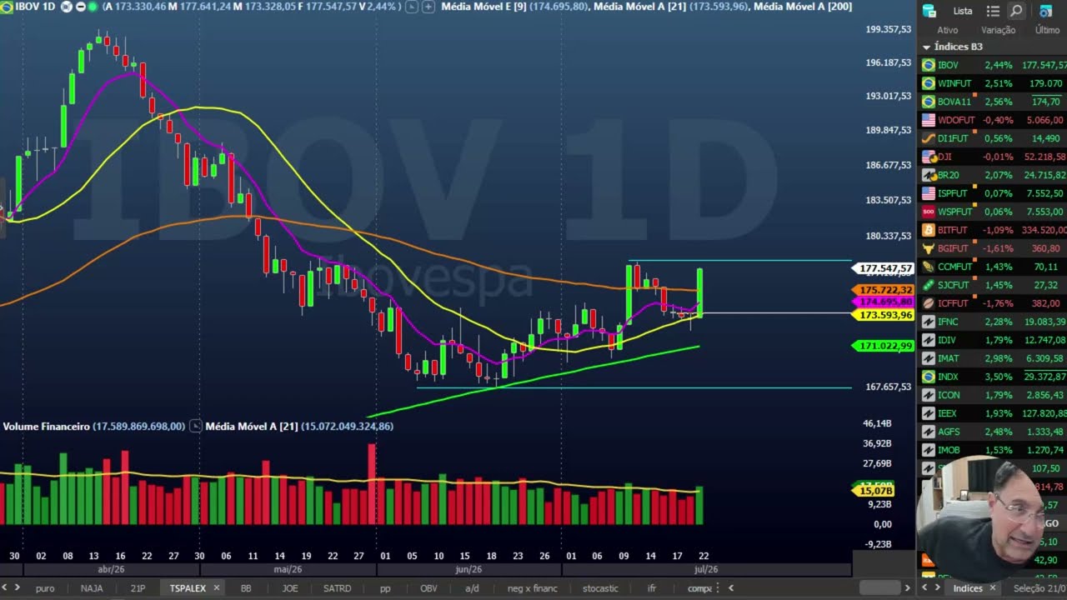Collapse the Índices B3 group
Screen dimensions: 1067x600
tap(926, 47)
